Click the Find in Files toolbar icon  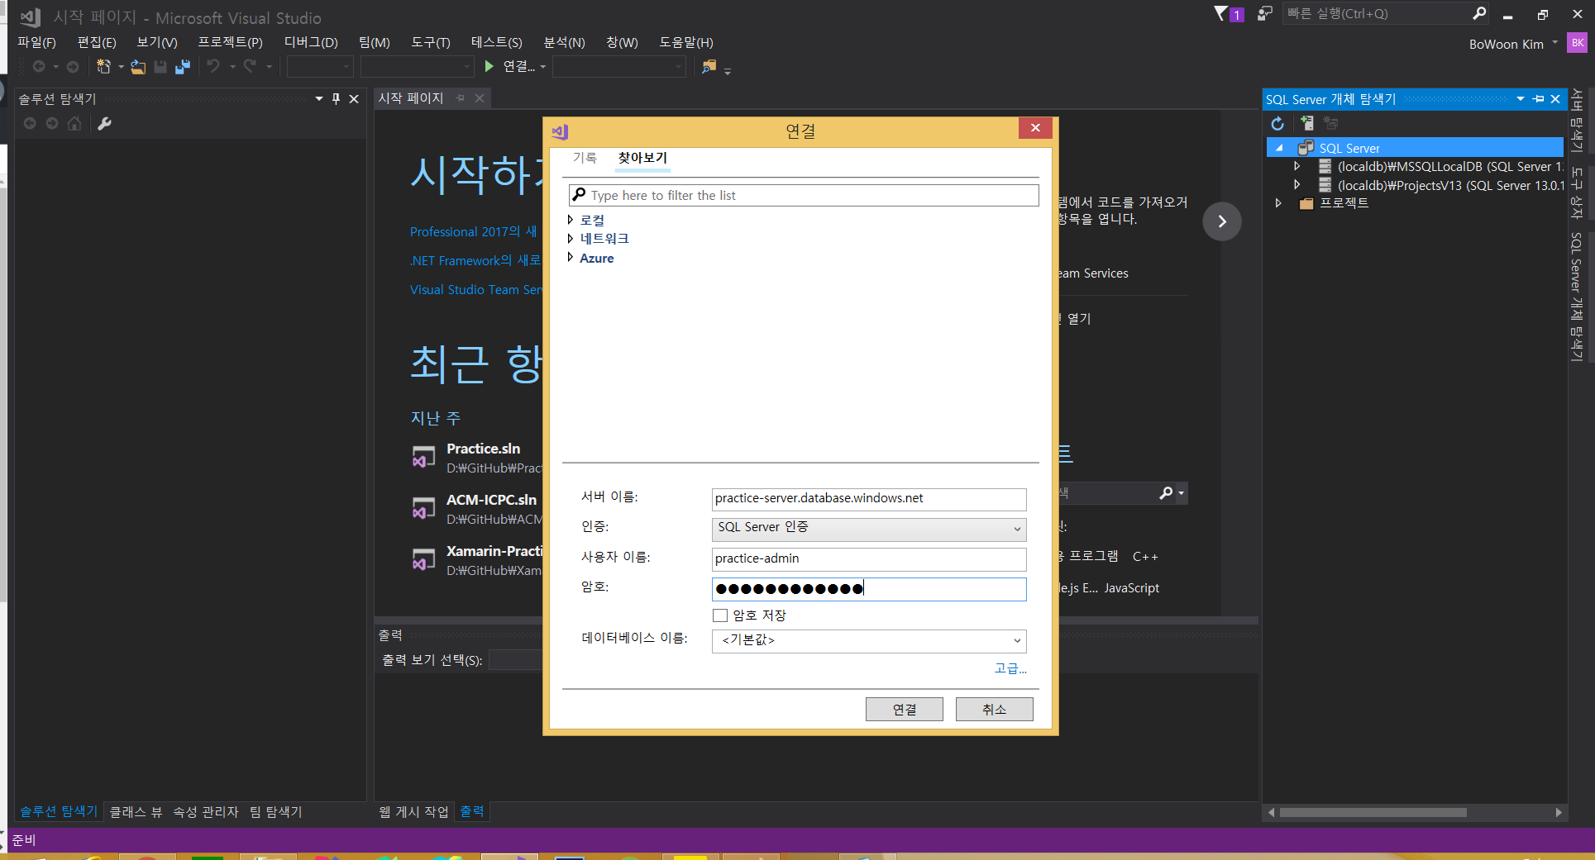[x=709, y=66]
